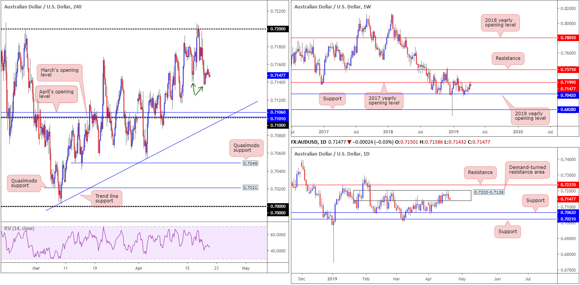Screen dimensions: 580x285
Task: Select the '2018 yearly opening level' callout
Action: pos(501,22)
